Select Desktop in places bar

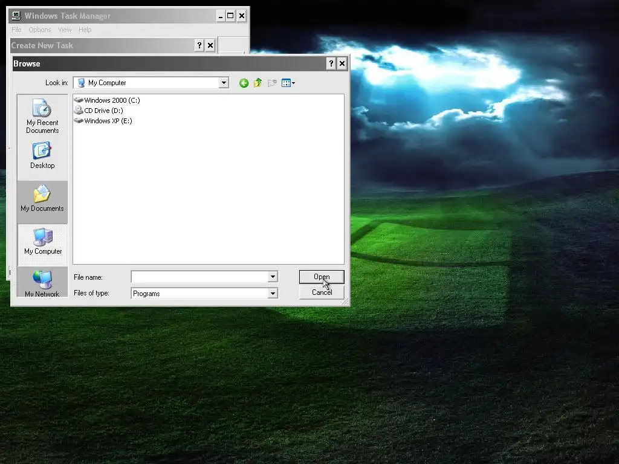coord(42,156)
